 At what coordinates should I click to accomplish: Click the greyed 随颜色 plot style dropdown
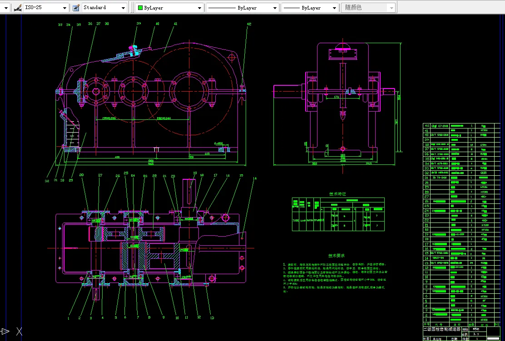[368, 7]
